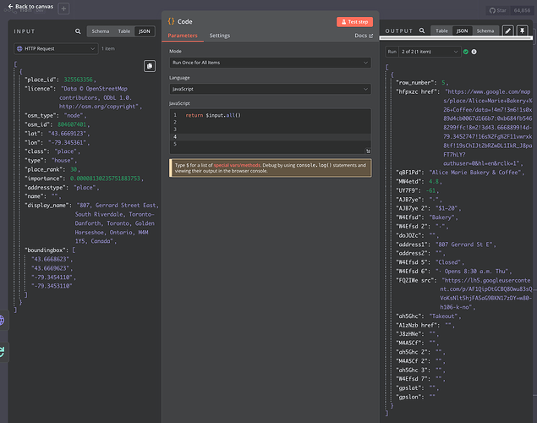This screenshot has width=537, height=423.
Task: Click "807 Gerrard St E" address value
Action: 463,244
